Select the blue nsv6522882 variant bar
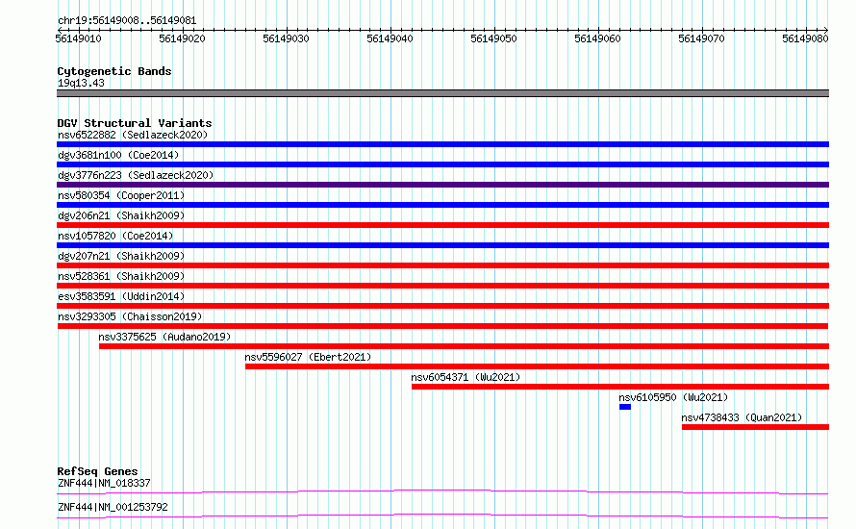856x529 pixels. click(x=442, y=144)
